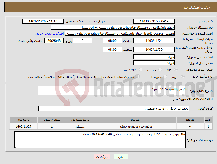This screenshot has width=217, height=164.
Task: Click the buyer notes text area
Action: (x=100, y=140)
